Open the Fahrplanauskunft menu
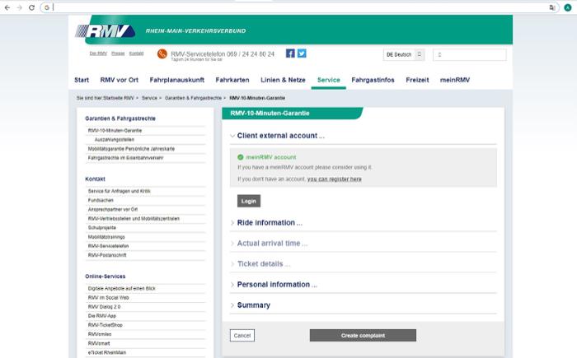Image resolution: width=577 pixels, height=358 pixels. coord(177,80)
